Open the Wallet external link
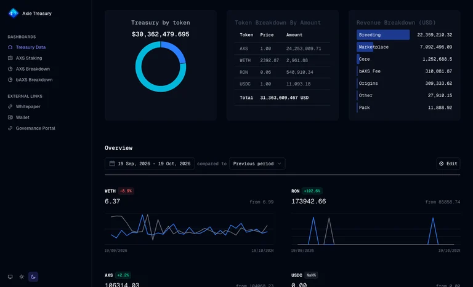Viewport: 473px width, 287px height. (22, 117)
